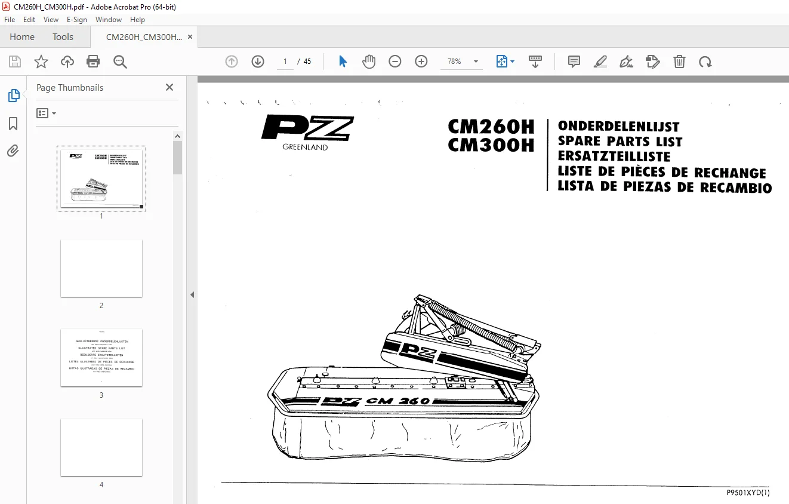The image size is (789, 504).
Task: Select page 2 thumbnail
Action: (x=101, y=268)
